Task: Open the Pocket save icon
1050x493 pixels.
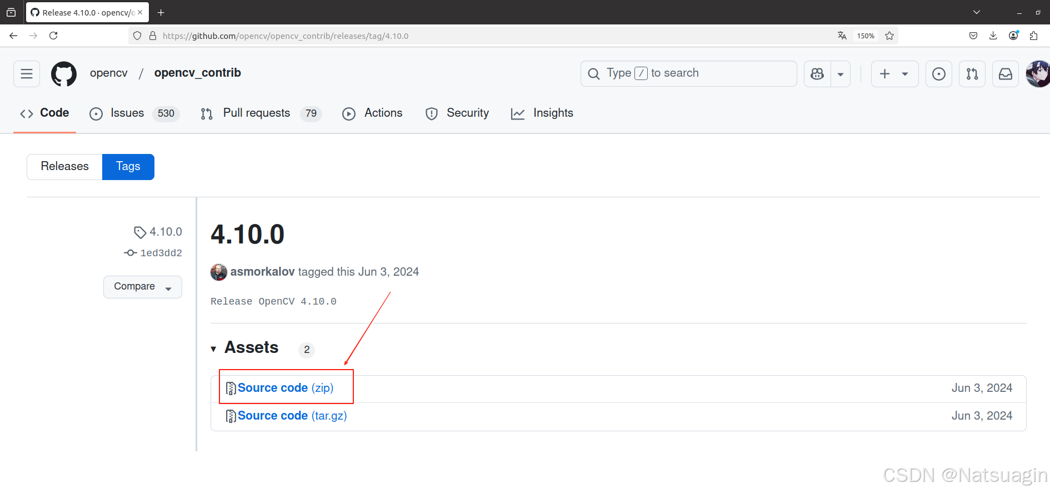Action: point(973,36)
